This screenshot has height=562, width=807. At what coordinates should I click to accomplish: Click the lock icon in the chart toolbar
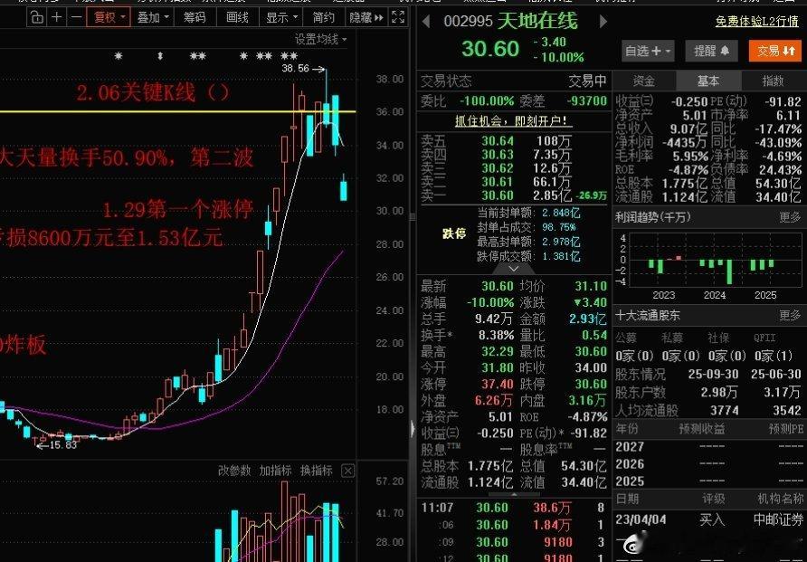(35, 17)
